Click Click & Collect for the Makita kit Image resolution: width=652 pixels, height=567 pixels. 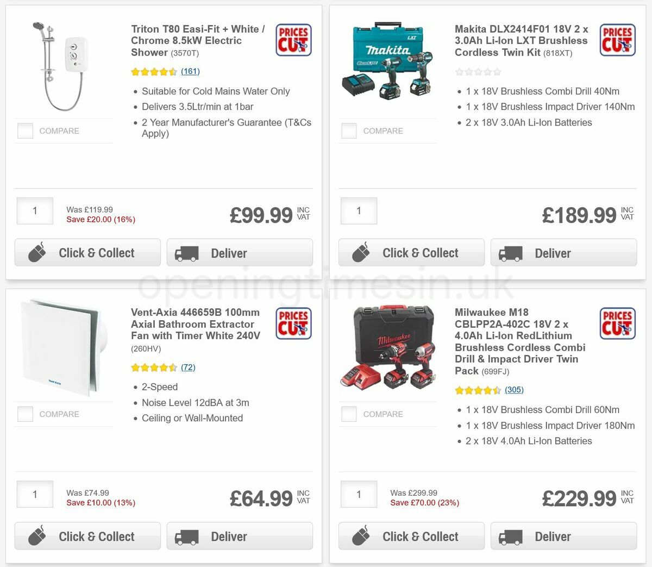(x=411, y=252)
